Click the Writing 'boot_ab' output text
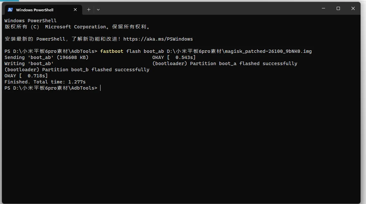Screen dimensions: 366x204 [x=29, y=63]
